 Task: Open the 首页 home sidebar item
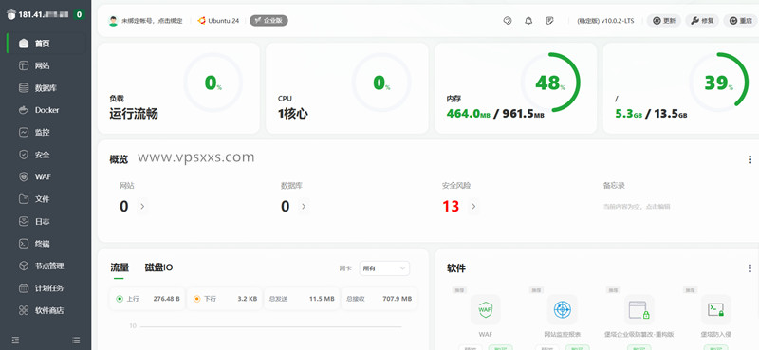tap(46, 44)
